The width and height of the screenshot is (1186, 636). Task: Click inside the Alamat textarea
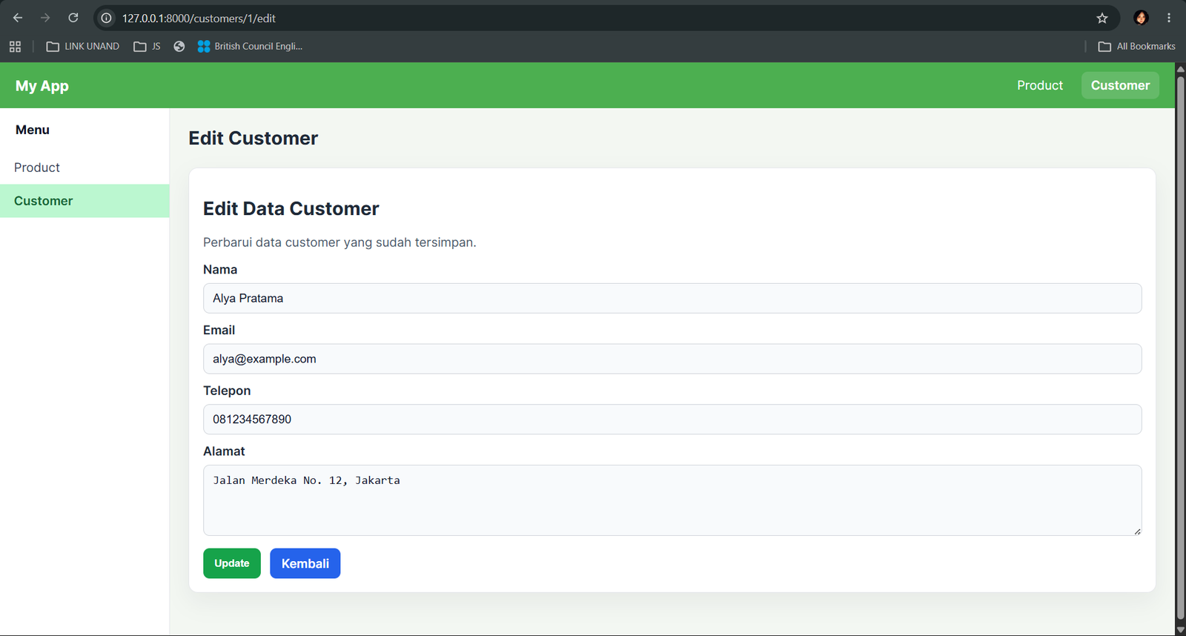point(672,500)
